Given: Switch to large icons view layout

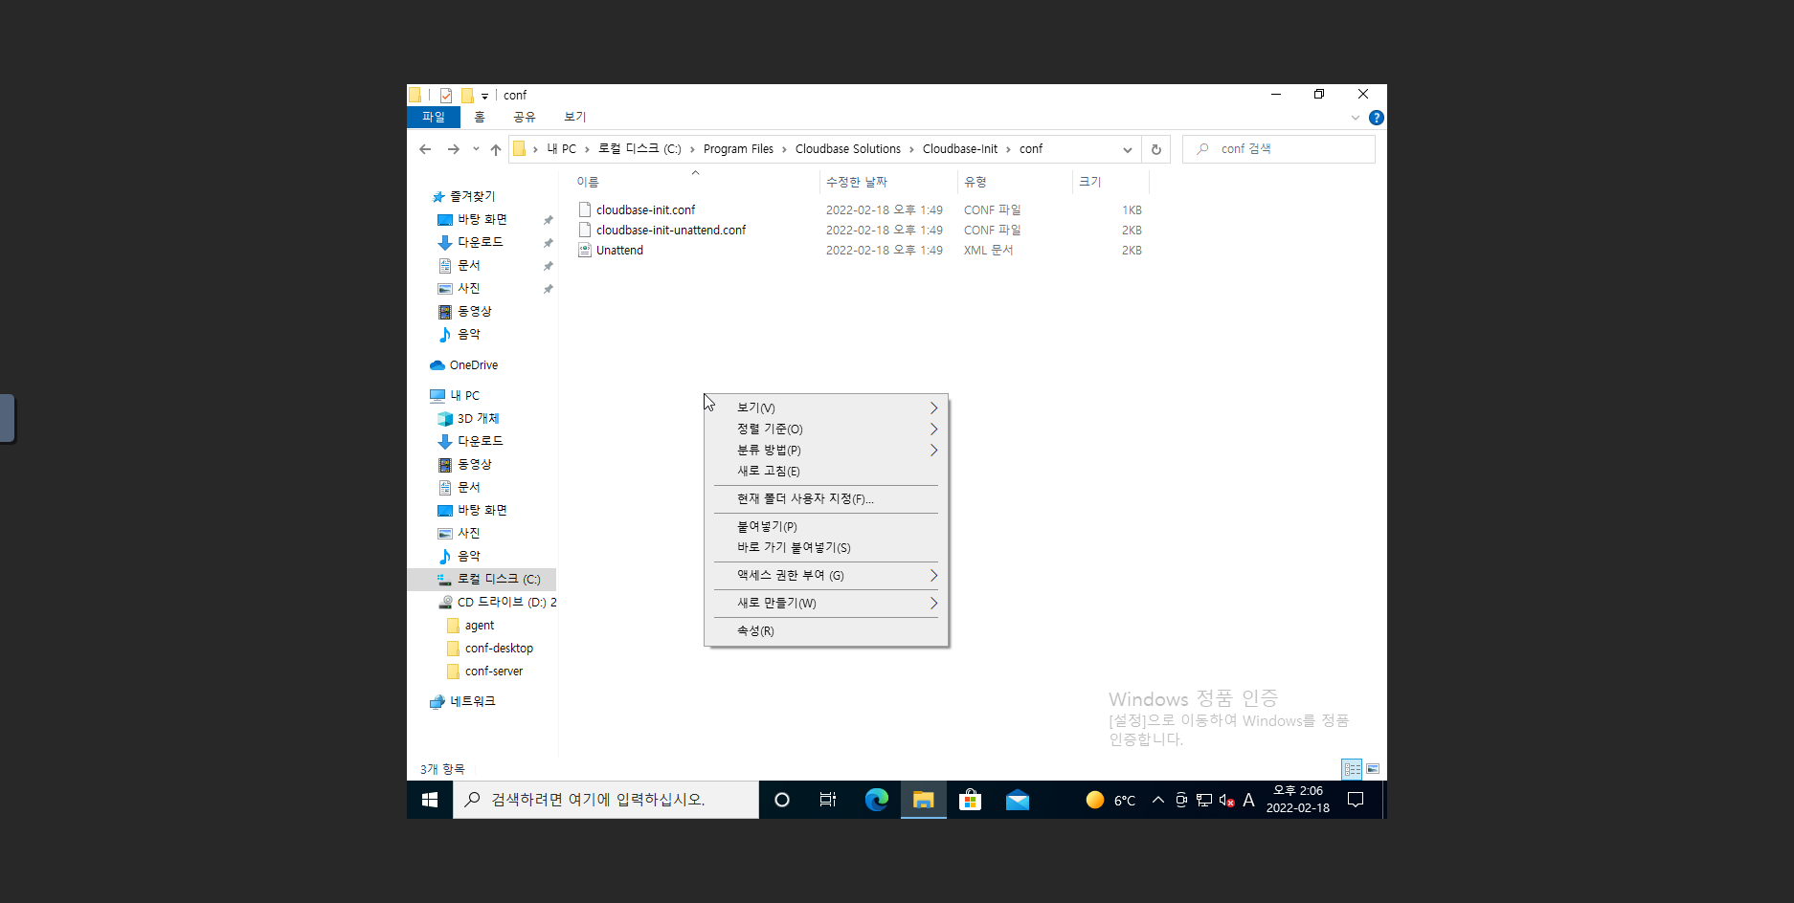Looking at the screenshot, I should coord(1372,769).
